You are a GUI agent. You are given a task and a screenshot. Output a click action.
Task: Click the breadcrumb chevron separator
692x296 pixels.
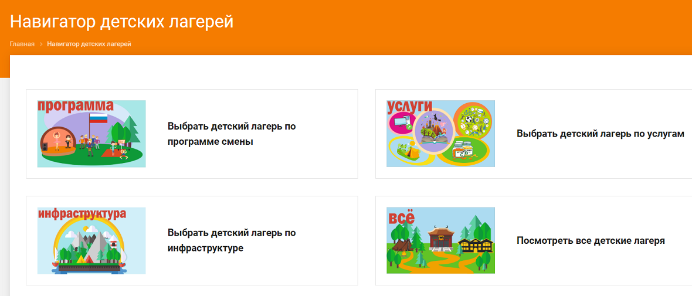pyautogui.click(x=40, y=44)
